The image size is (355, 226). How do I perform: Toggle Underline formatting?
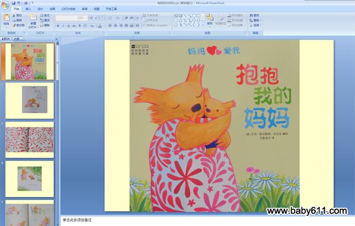69,26
